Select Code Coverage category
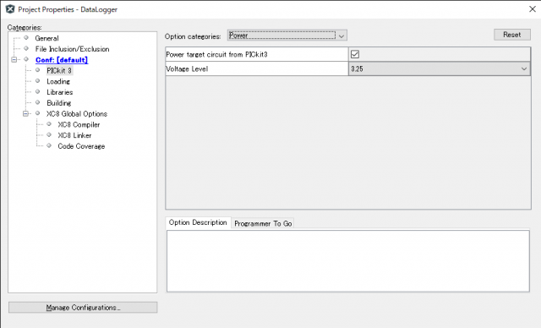541x328 pixels. click(81, 146)
